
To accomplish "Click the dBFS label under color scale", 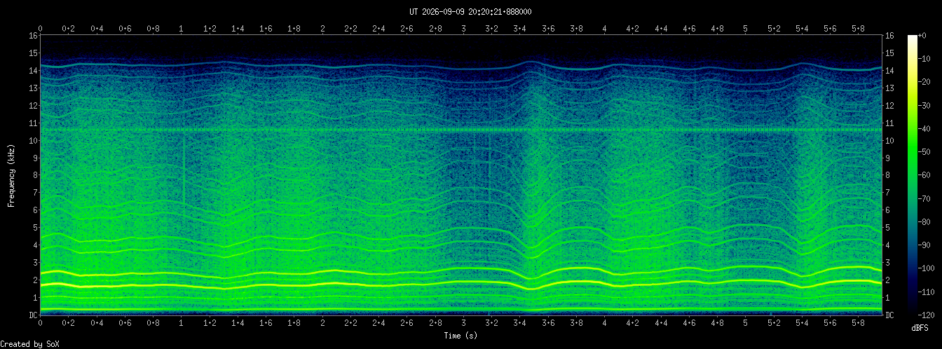I will click(920, 328).
